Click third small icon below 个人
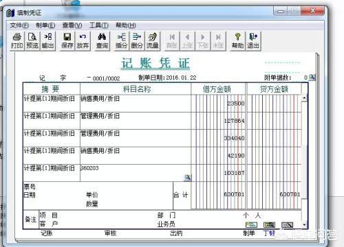 287,225
